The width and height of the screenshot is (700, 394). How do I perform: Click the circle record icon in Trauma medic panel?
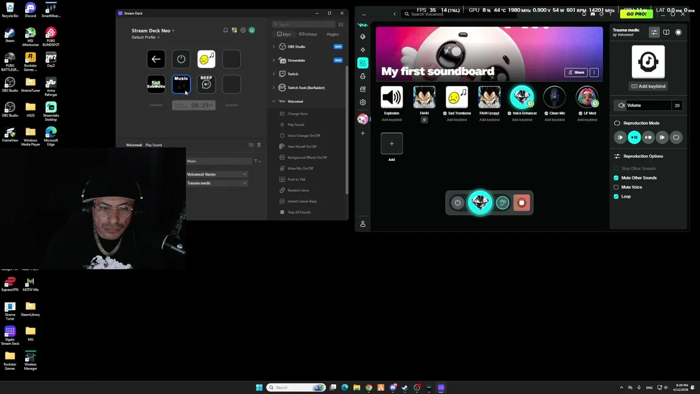[678, 32]
